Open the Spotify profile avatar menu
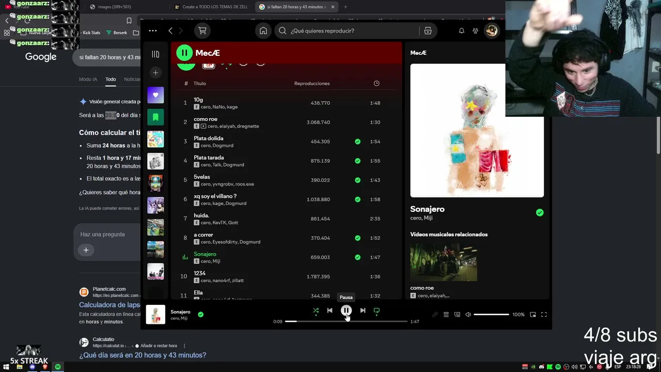 point(492,31)
